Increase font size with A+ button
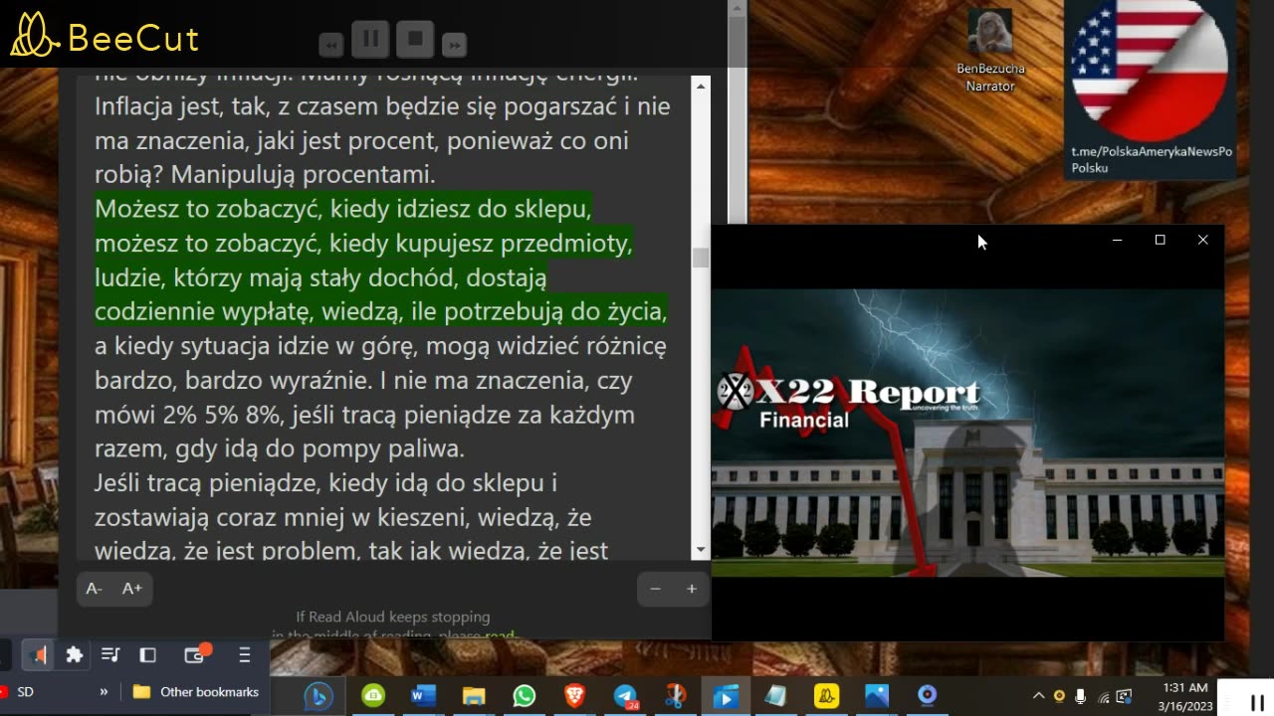1274x716 pixels. tap(132, 589)
